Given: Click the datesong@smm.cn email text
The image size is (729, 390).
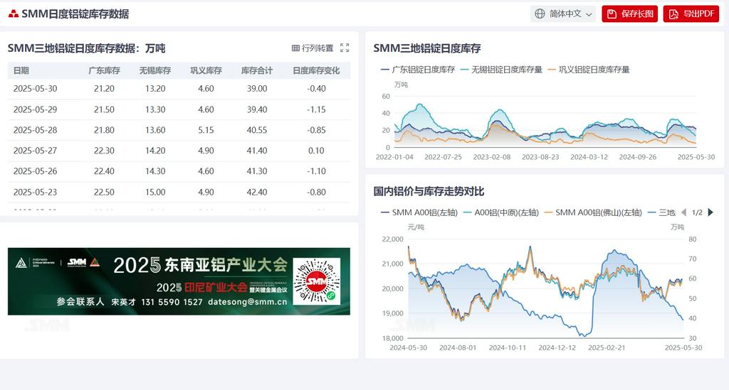Looking at the screenshot, I should (x=247, y=302).
